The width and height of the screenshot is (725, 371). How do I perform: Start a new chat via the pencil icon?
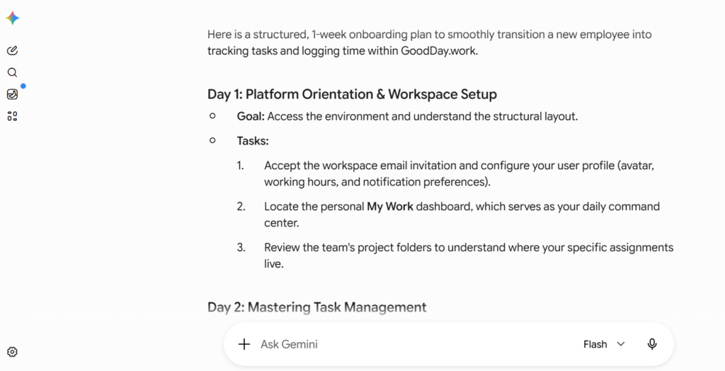[13, 50]
